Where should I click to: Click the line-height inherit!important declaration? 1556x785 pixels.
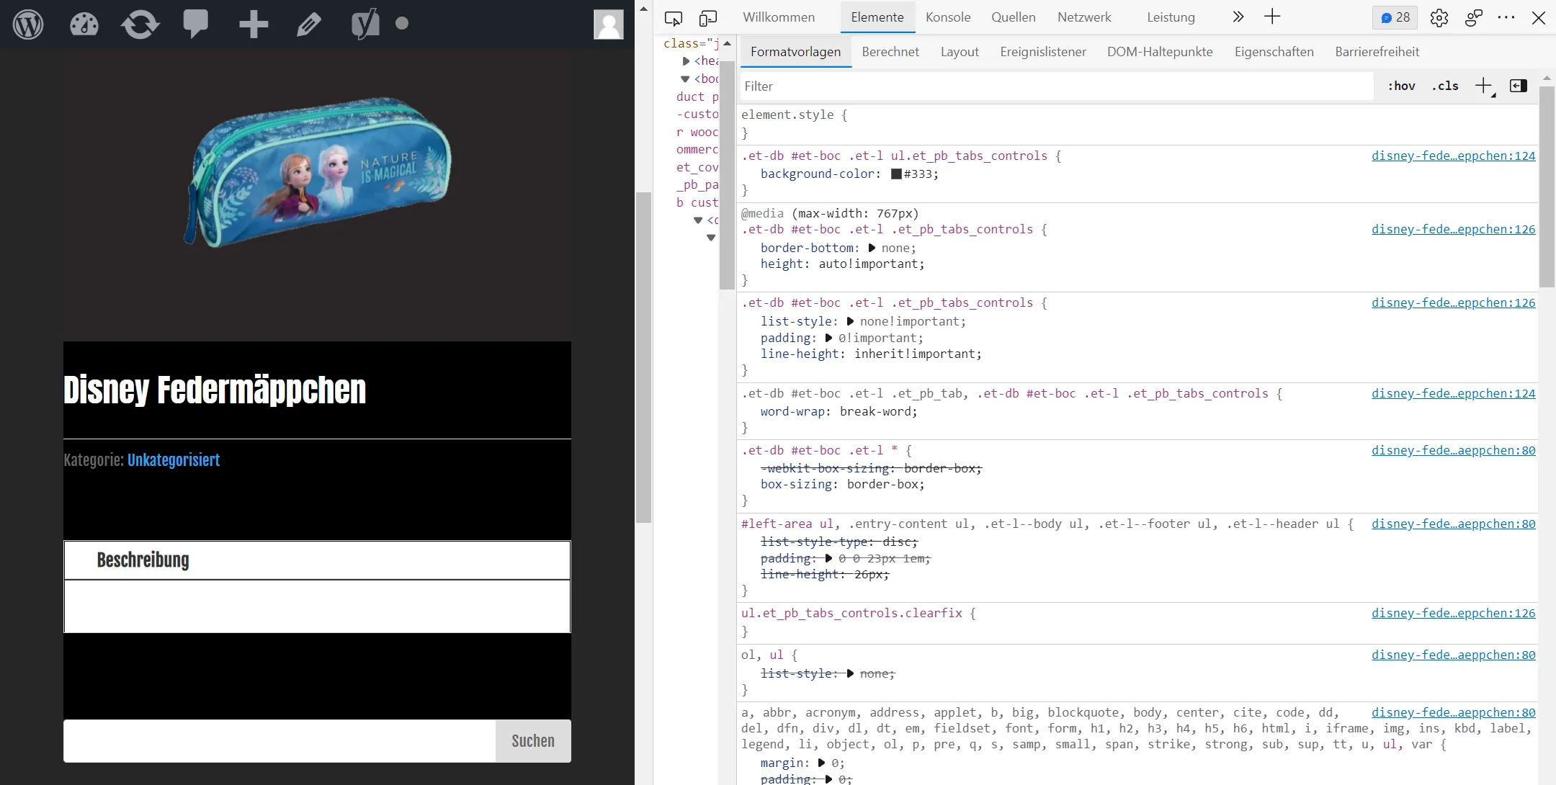[x=871, y=354]
